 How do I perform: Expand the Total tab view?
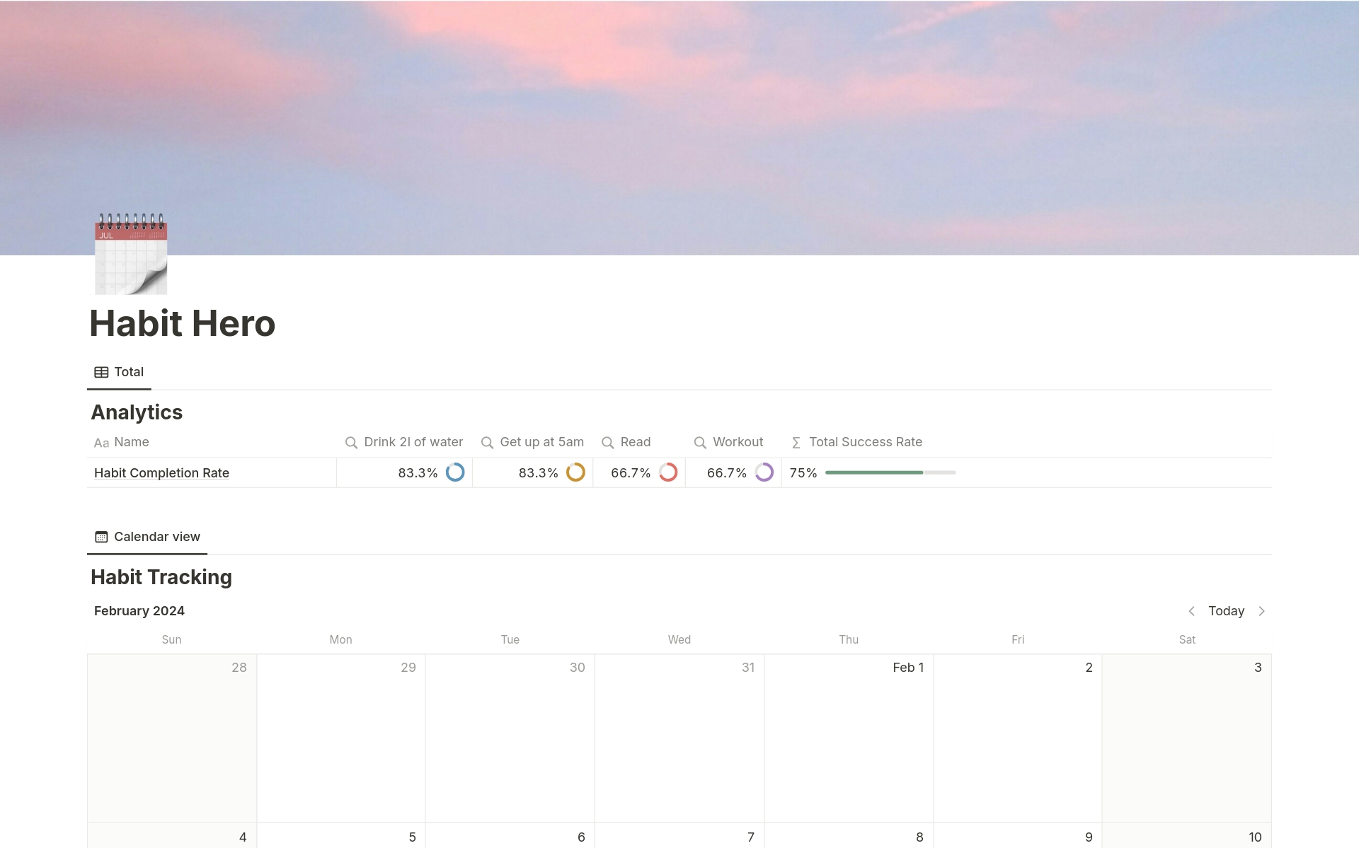(x=118, y=371)
